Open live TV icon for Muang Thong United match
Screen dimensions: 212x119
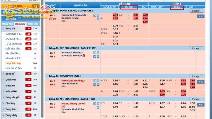[95, 104]
